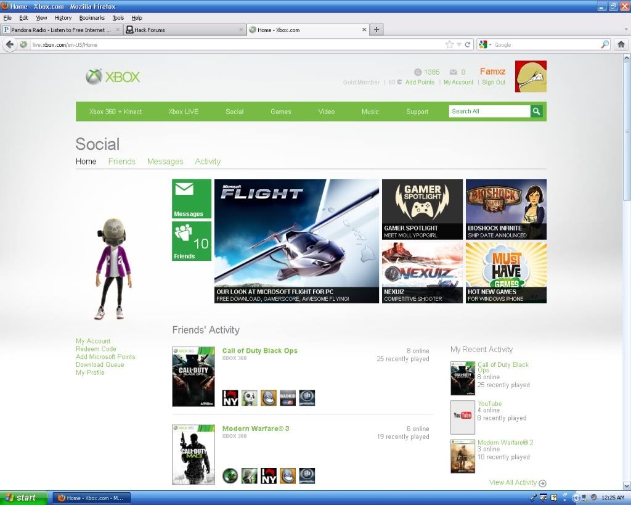
Task: Open the Support nav item
Action: (x=417, y=112)
